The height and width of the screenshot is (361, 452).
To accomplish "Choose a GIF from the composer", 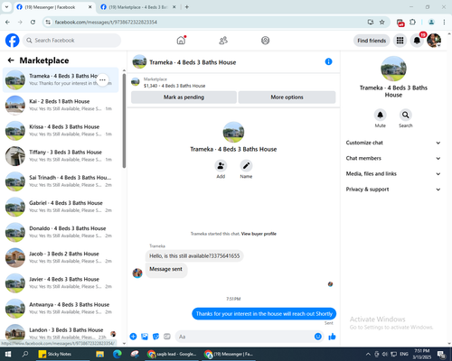I will pos(167,337).
